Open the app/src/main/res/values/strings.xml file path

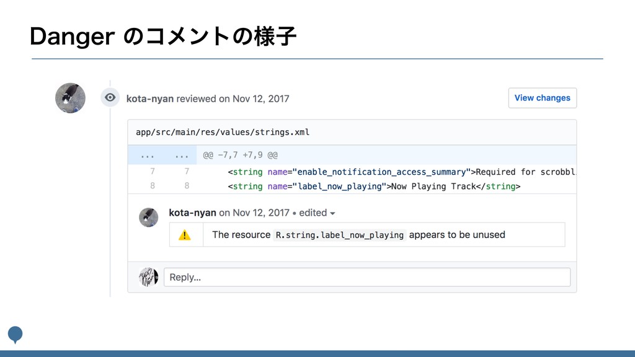point(223,132)
